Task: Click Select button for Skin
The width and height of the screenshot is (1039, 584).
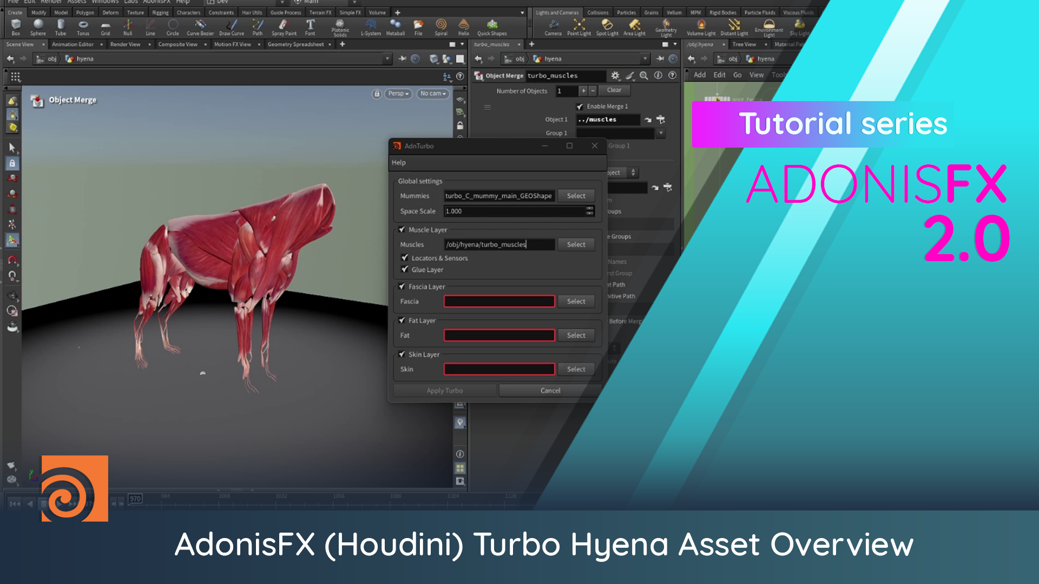Action: point(576,369)
